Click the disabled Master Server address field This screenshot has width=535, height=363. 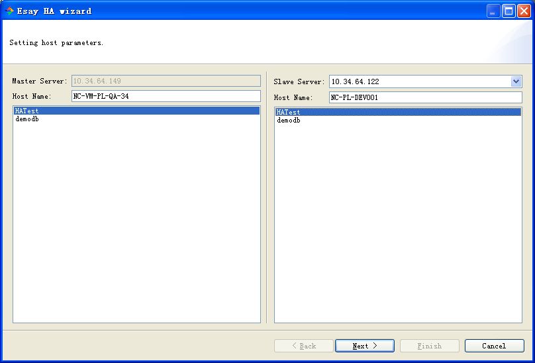coord(166,81)
